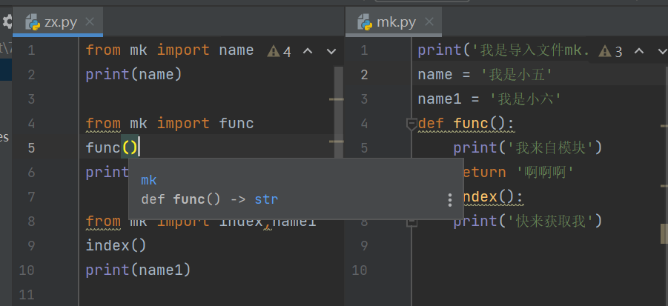Go to previous highlighted problem in mk.py
The height and width of the screenshot is (306, 668).
[x=639, y=51]
